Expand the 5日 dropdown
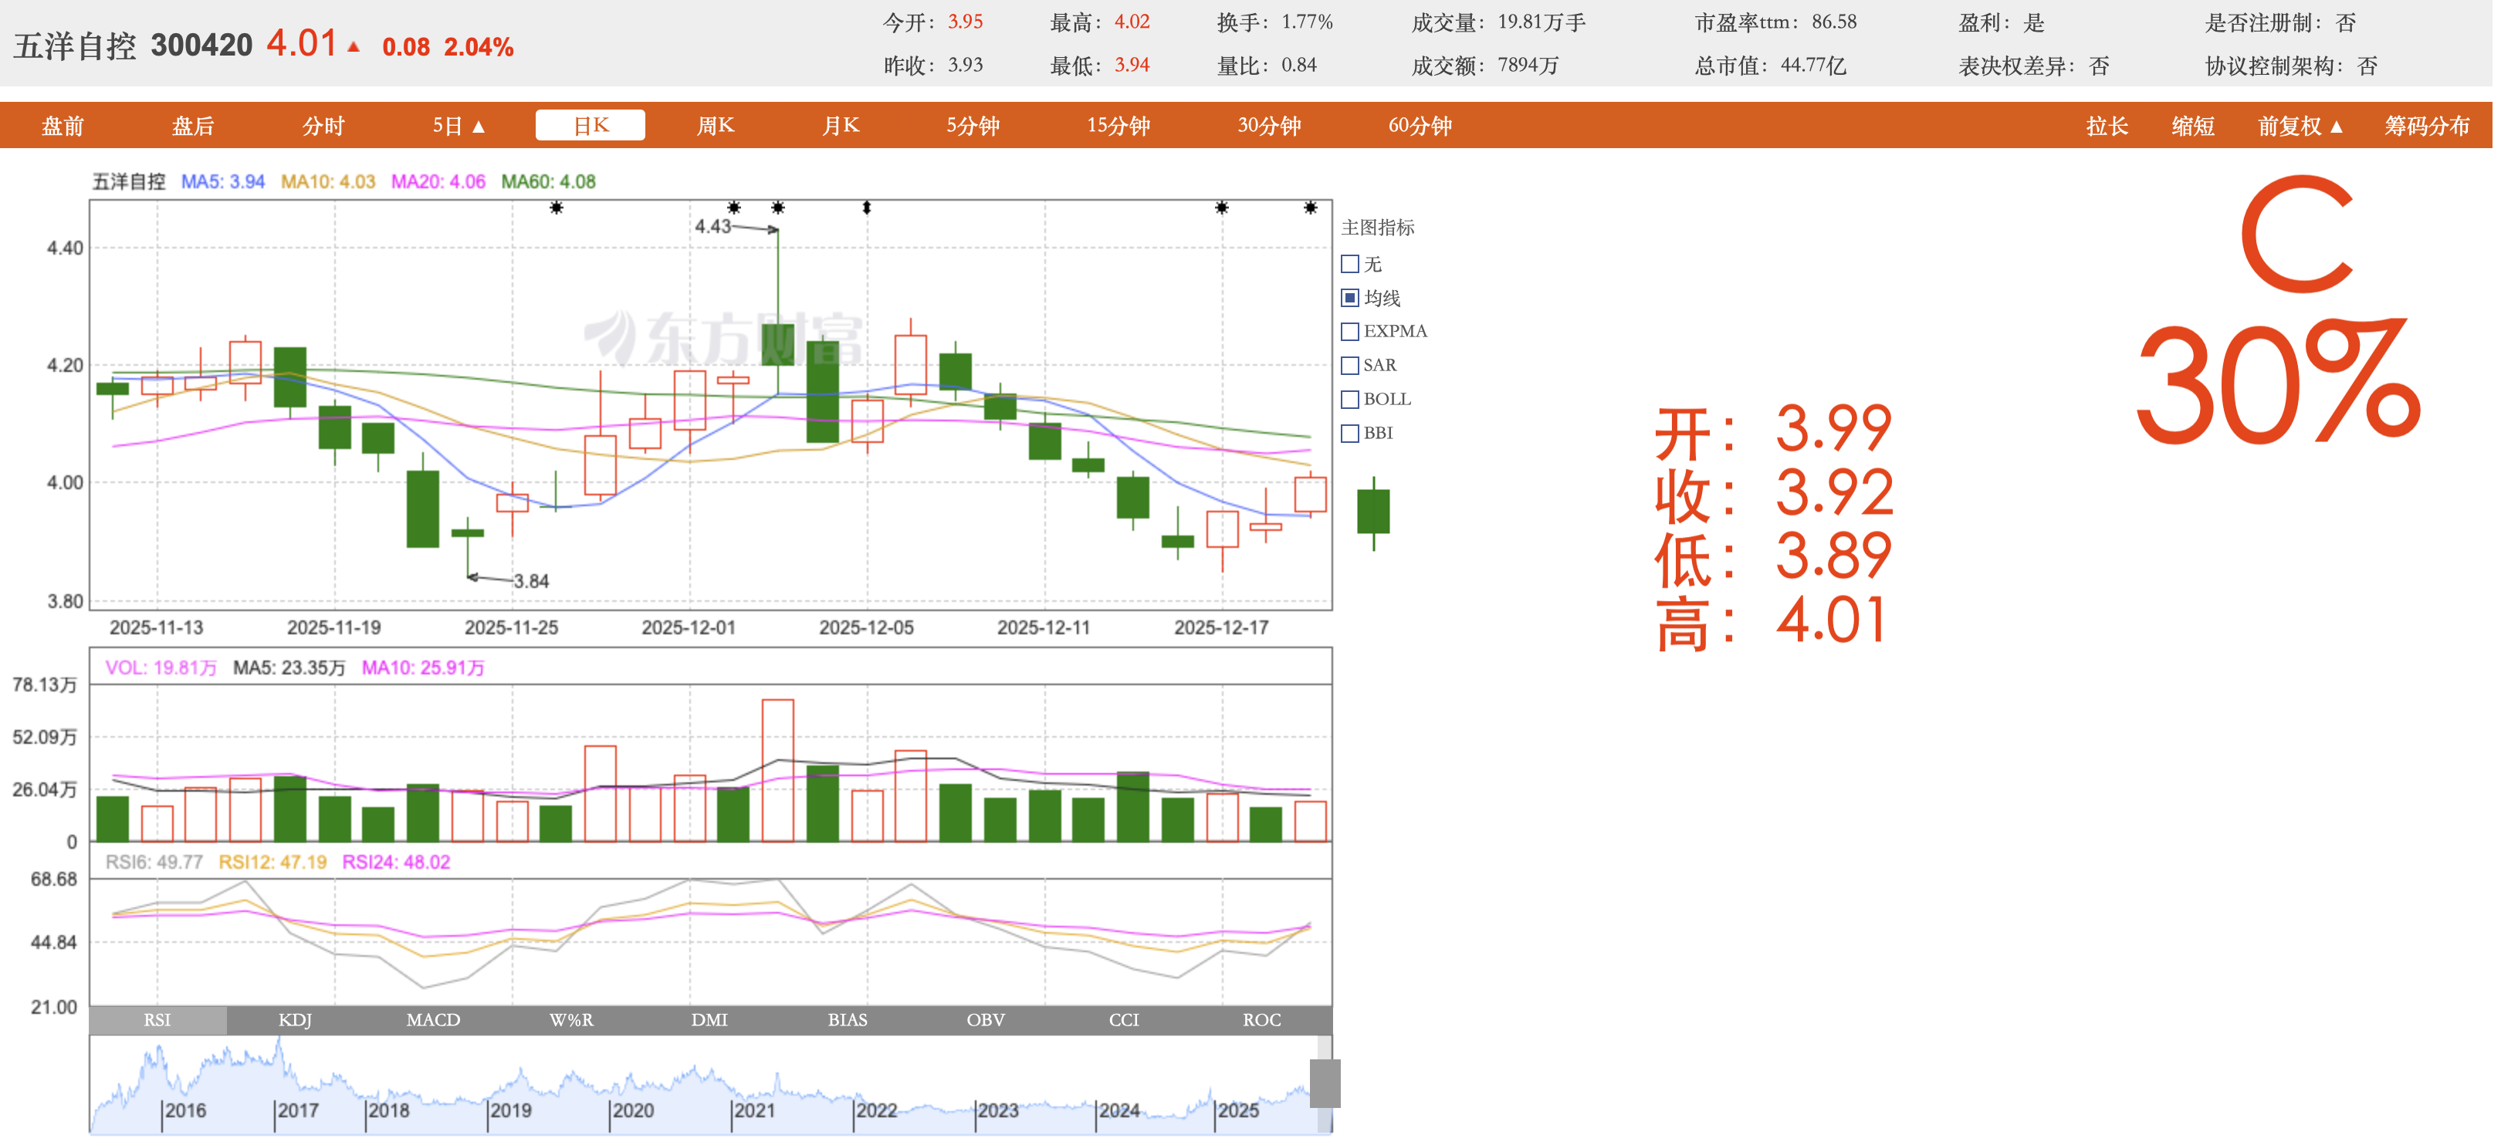2501x1145 pixels. pos(459,126)
